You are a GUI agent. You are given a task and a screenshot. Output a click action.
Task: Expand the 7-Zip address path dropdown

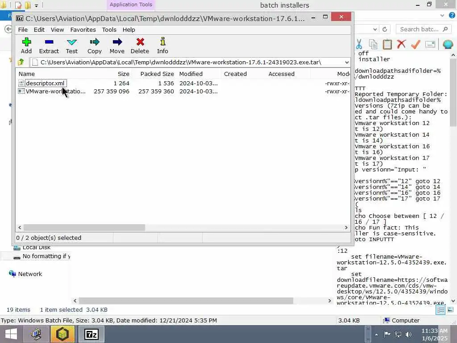click(x=346, y=62)
